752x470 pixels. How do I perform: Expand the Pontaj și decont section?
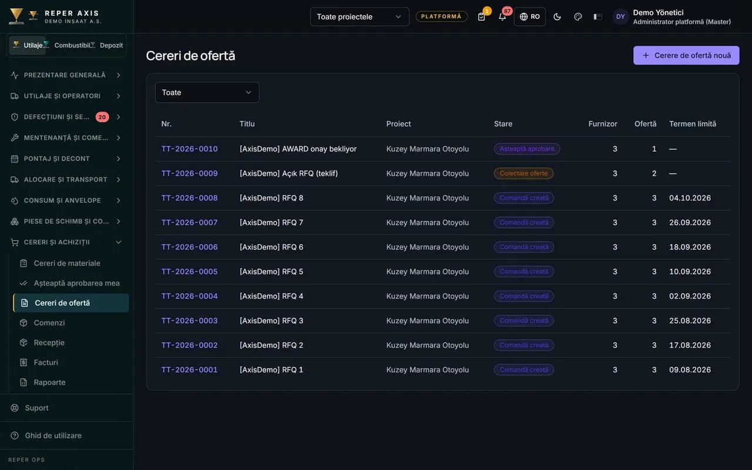(66, 159)
